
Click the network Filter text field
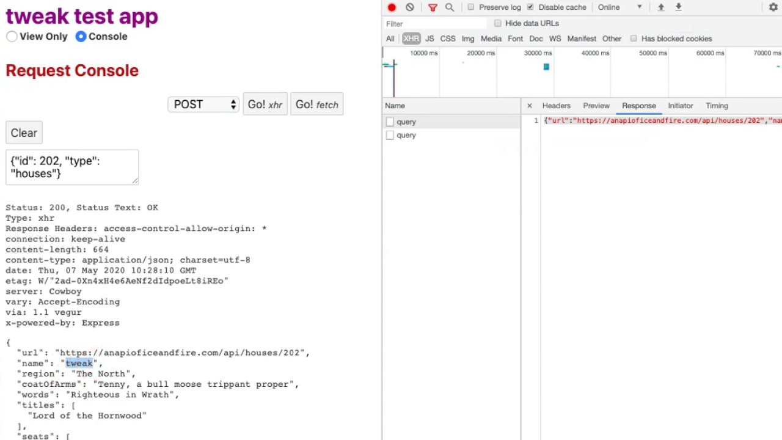coord(435,24)
